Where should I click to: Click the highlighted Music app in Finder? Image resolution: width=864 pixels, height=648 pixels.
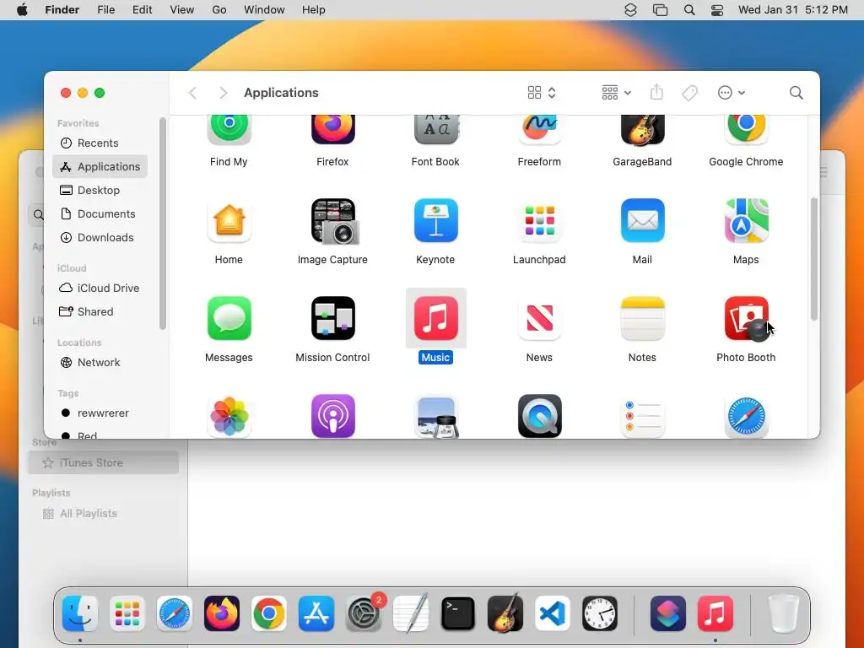coord(436,318)
